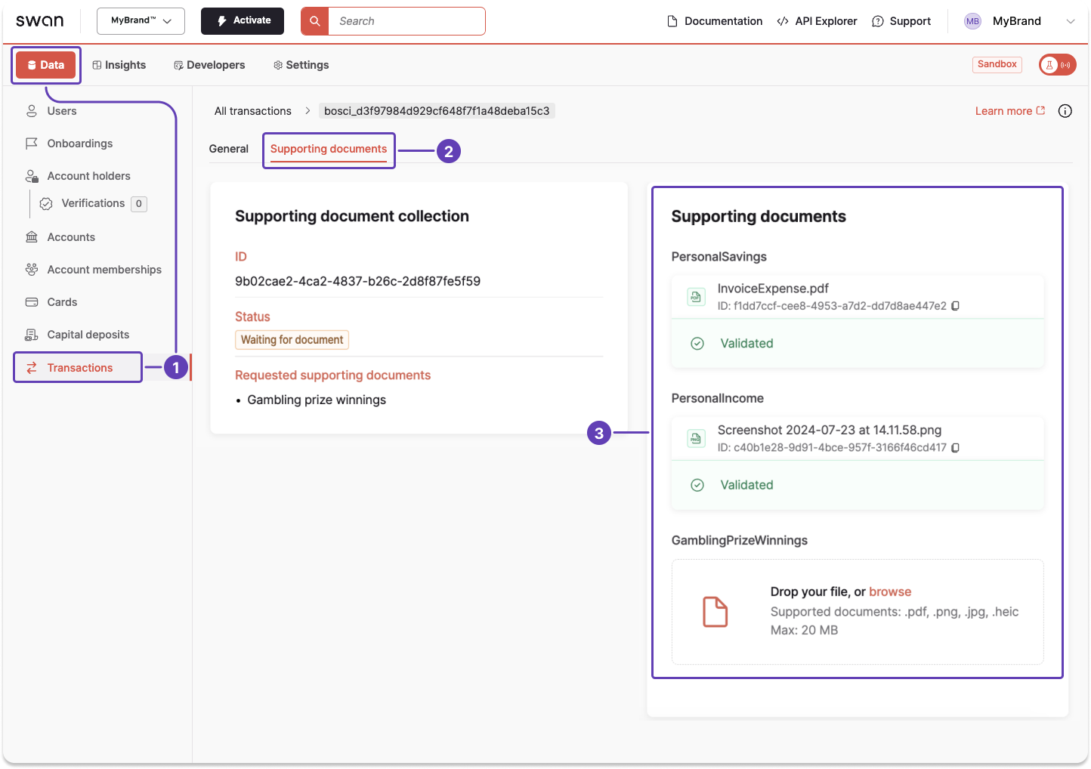Open the Onboardings section

(x=79, y=144)
